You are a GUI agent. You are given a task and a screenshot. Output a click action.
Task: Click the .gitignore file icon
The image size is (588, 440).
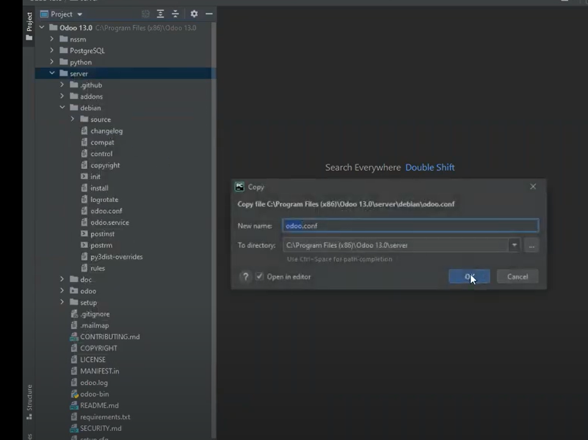point(74,314)
